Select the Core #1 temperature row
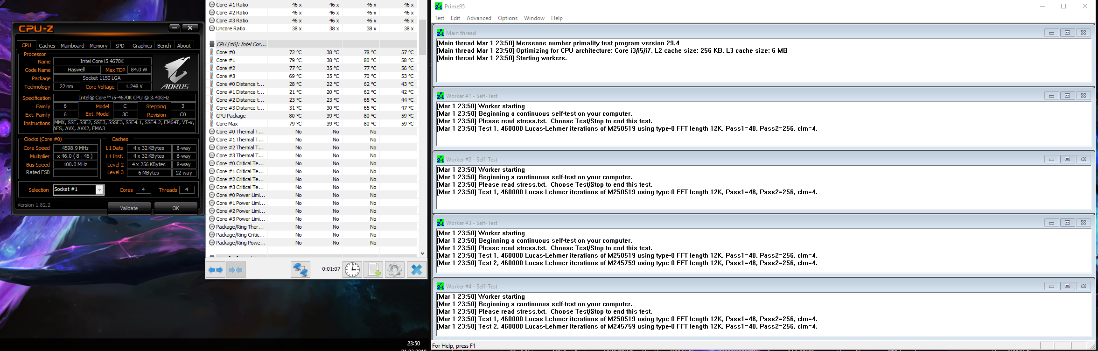Viewport: 1098px width, 351px height. 312,60
